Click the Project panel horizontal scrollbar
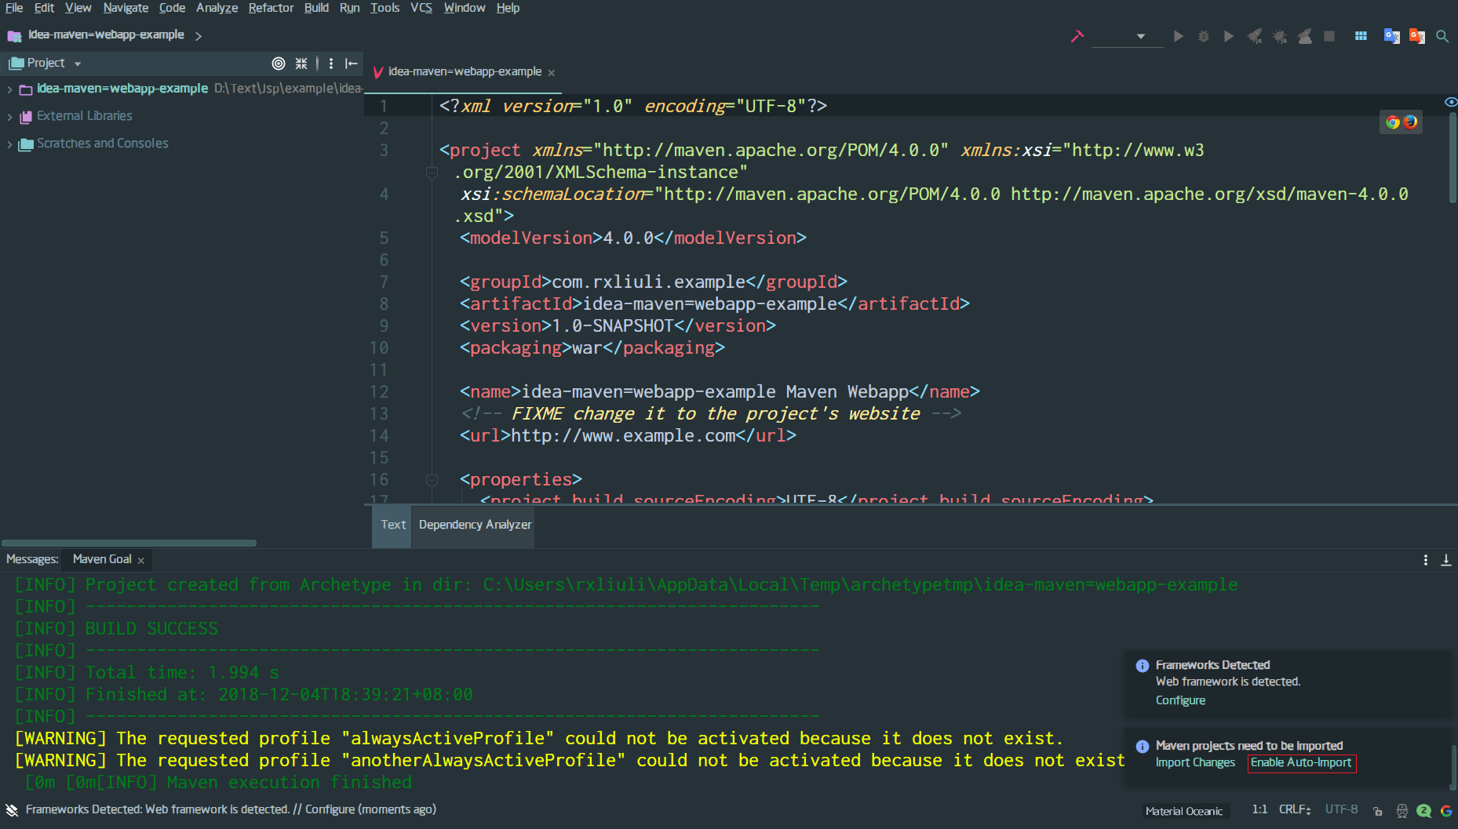 tap(129, 543)
